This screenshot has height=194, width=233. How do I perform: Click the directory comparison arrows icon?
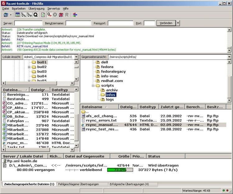click(x=75, y=15)
